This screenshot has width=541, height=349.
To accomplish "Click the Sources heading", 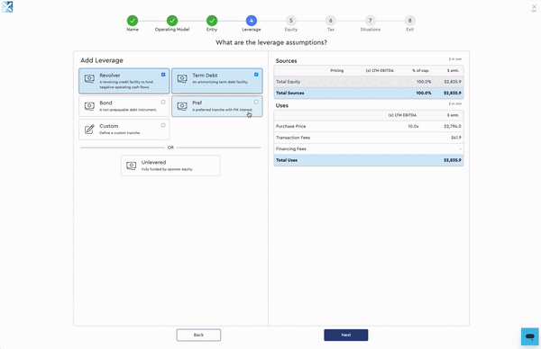I will 286,61.
